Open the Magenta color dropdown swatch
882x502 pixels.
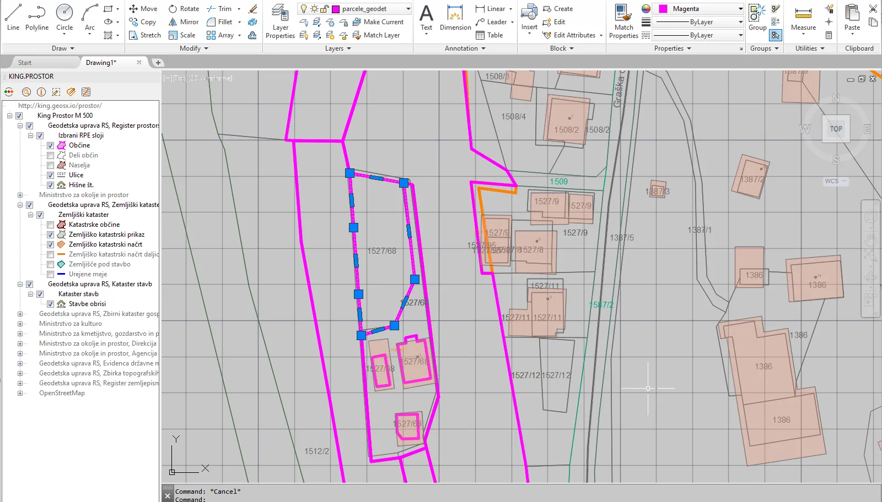740,9
